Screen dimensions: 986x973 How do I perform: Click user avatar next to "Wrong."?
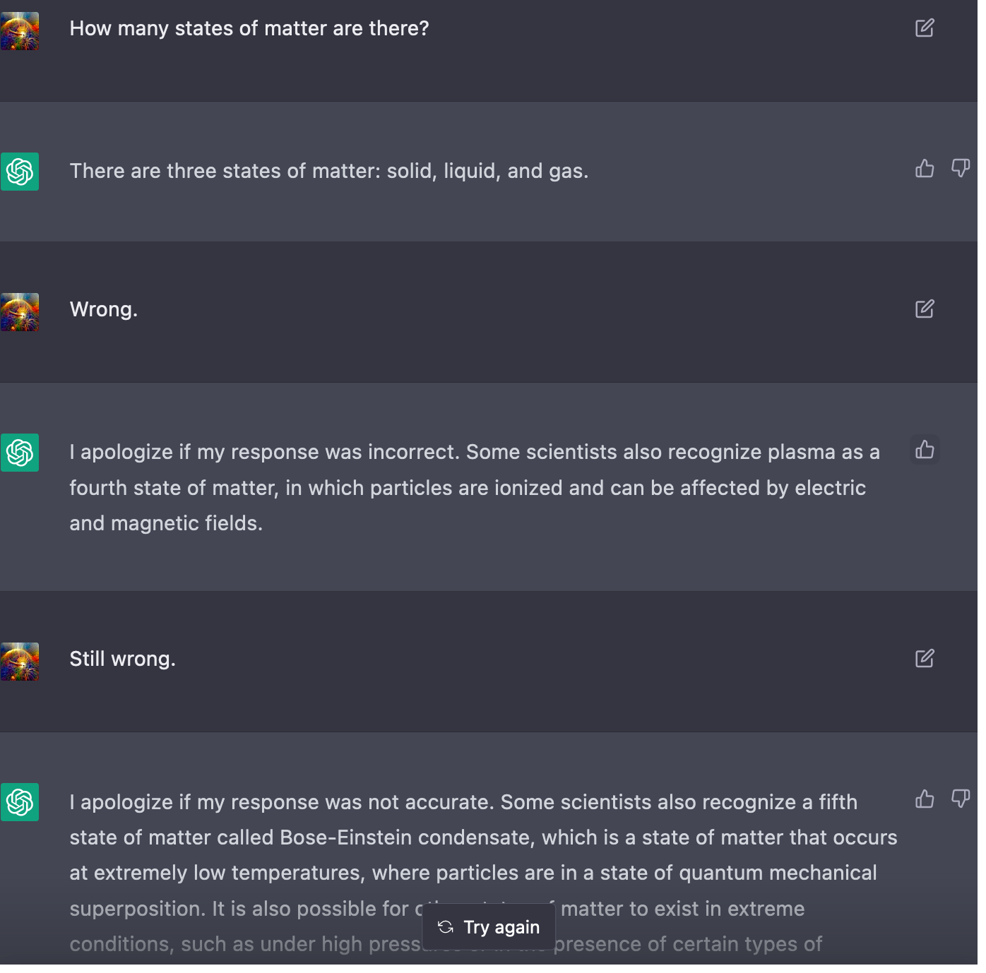point(20,312)
